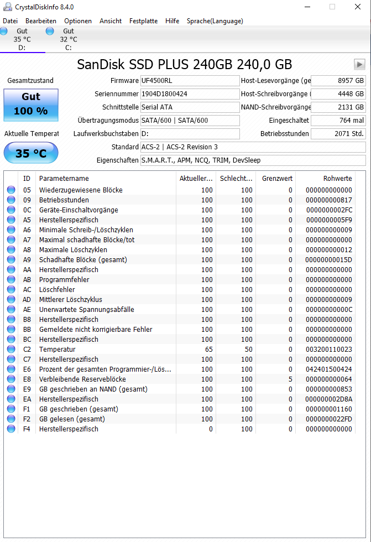This screenshot has width=371, height=542.
Task: Click NAND-Schreibvorgänge value 2131 GB
Action: (338, 107)
